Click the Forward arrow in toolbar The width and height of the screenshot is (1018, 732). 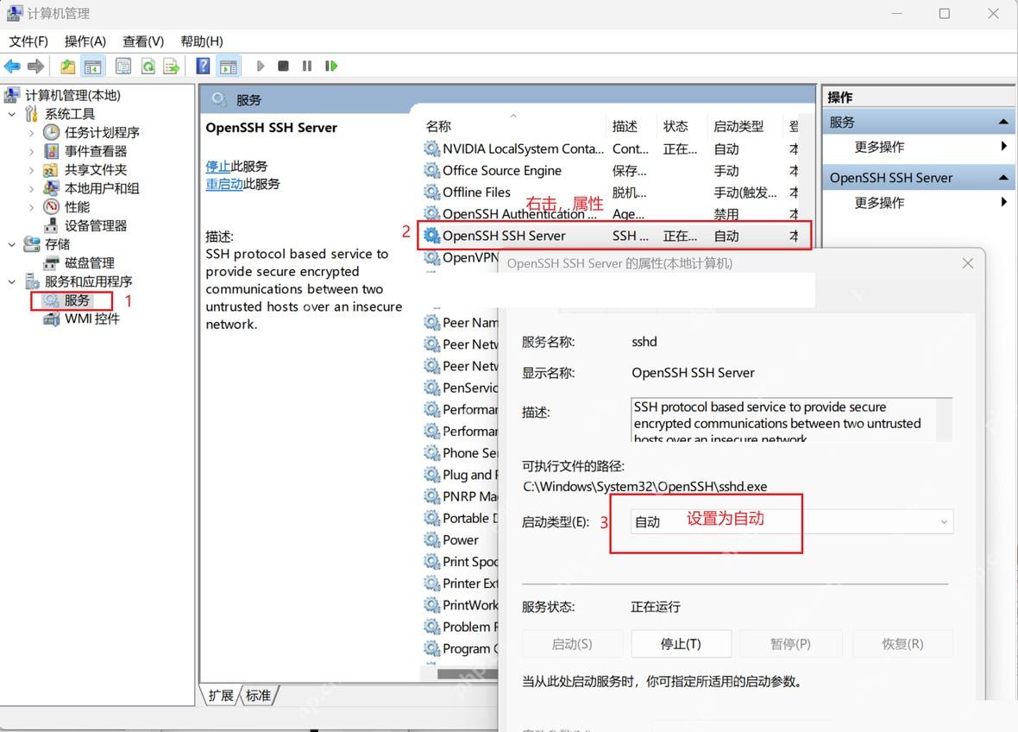pos(36,66)
